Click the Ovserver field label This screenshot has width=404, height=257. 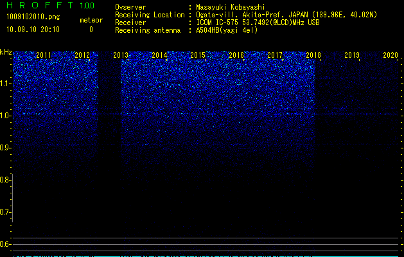click(x=130, y=7)
